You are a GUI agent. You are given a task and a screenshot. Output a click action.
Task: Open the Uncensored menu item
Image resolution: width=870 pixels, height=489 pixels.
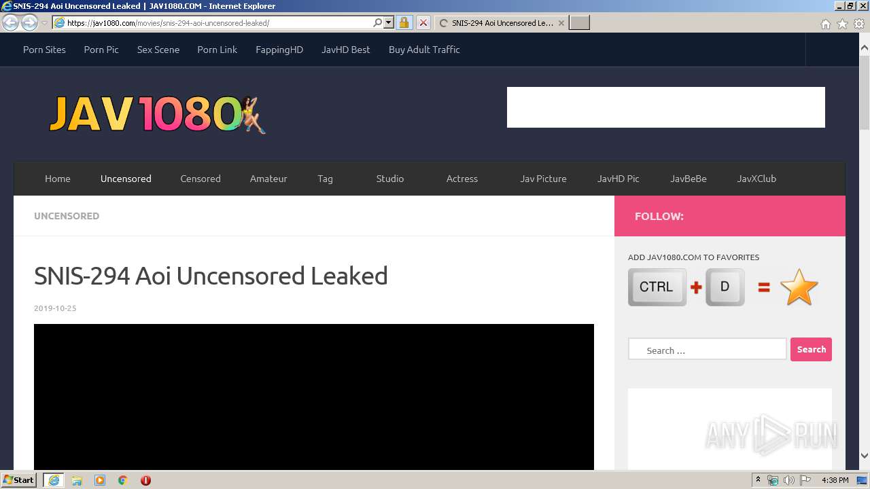126,179
